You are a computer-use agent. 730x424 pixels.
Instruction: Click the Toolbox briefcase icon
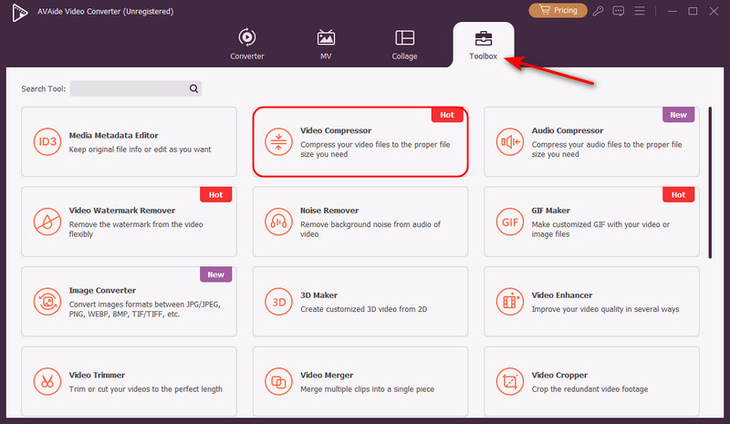pos(484,38)
